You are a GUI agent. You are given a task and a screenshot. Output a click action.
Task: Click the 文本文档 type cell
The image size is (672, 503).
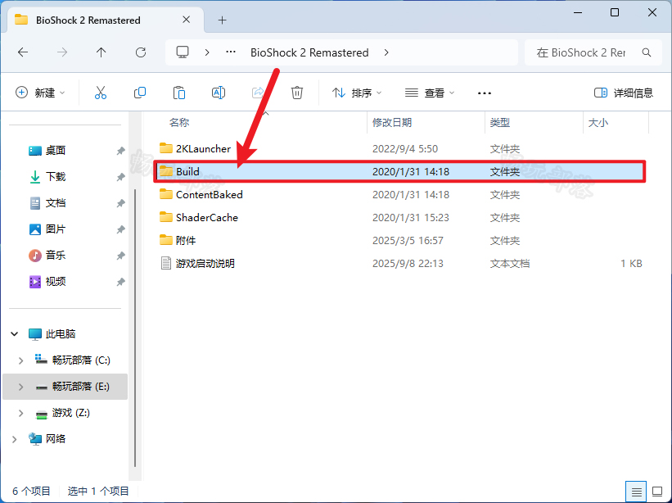[510, 263]
